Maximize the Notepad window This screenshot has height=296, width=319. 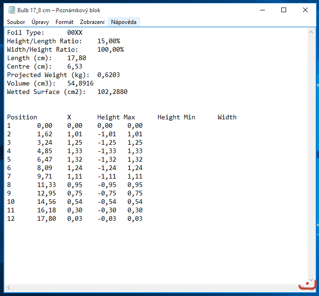[284, 10]
